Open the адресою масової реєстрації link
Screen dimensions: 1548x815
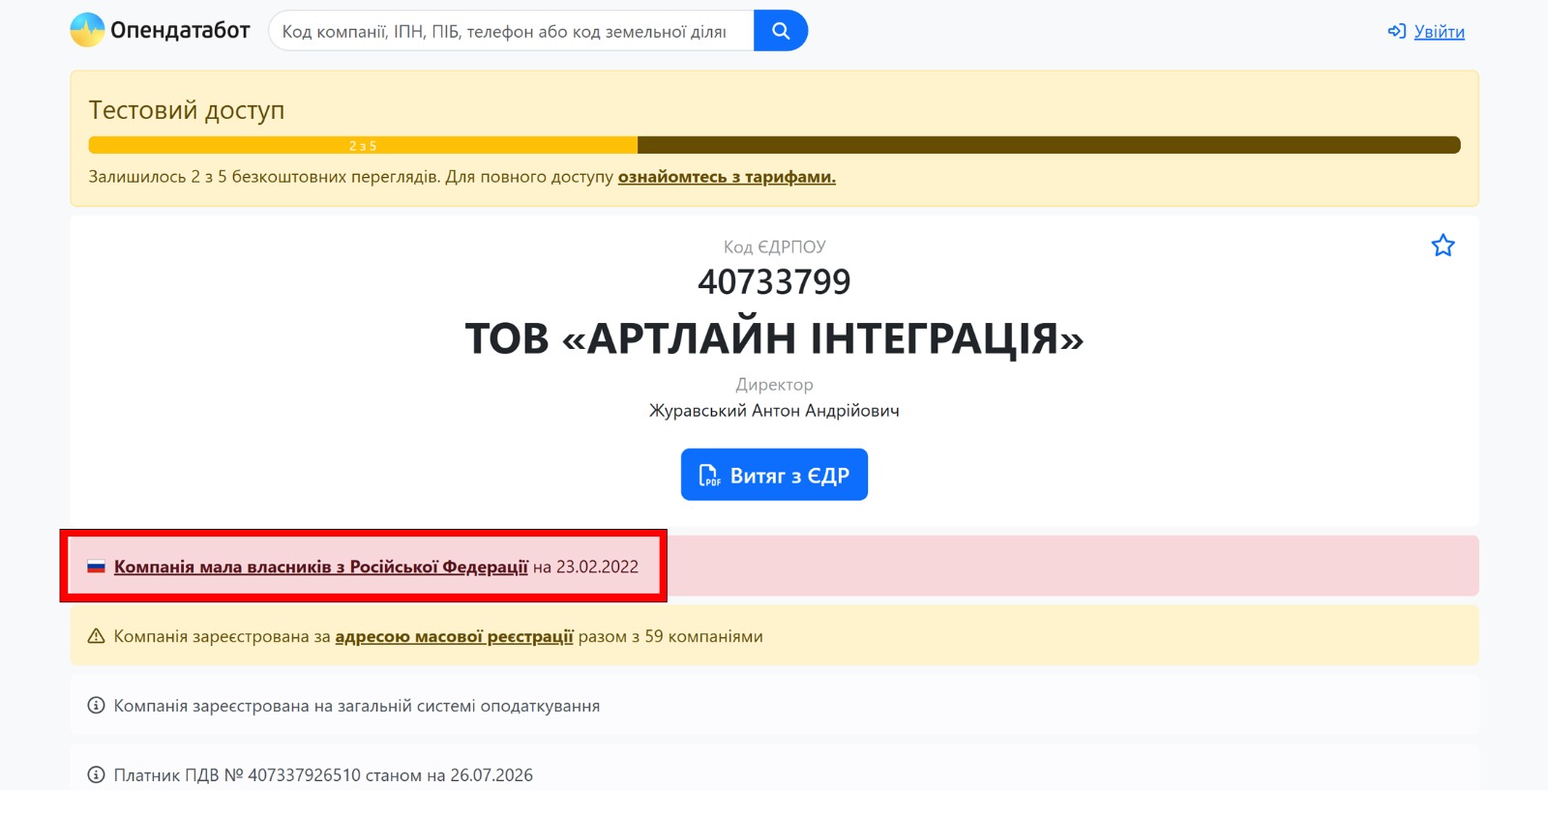point(454,636)
